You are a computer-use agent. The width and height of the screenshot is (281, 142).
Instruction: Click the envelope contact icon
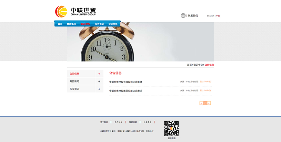coord(183,15)
